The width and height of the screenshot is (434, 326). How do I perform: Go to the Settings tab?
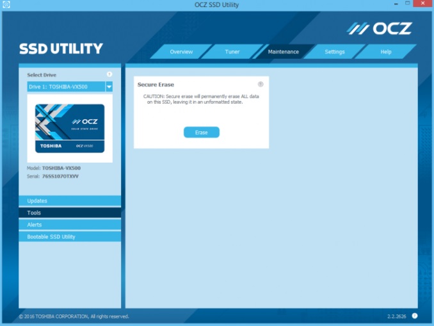click(334, 52)
